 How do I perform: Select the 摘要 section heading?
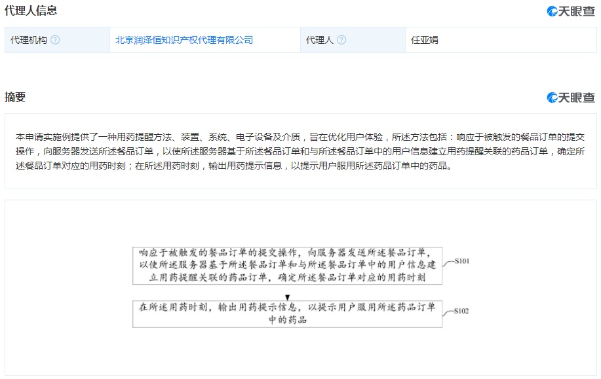tap(15, 98)
